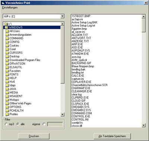Select file COMMAND.COM
Screen dimensions: 149x141
click(x=82, y=113)
